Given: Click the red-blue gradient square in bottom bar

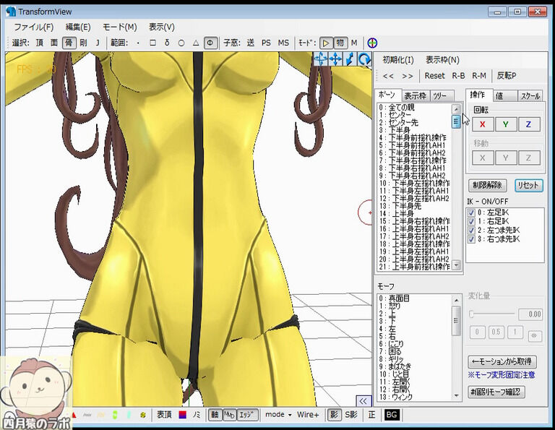Looking at the screenshot, I should (x=183, y=415).
